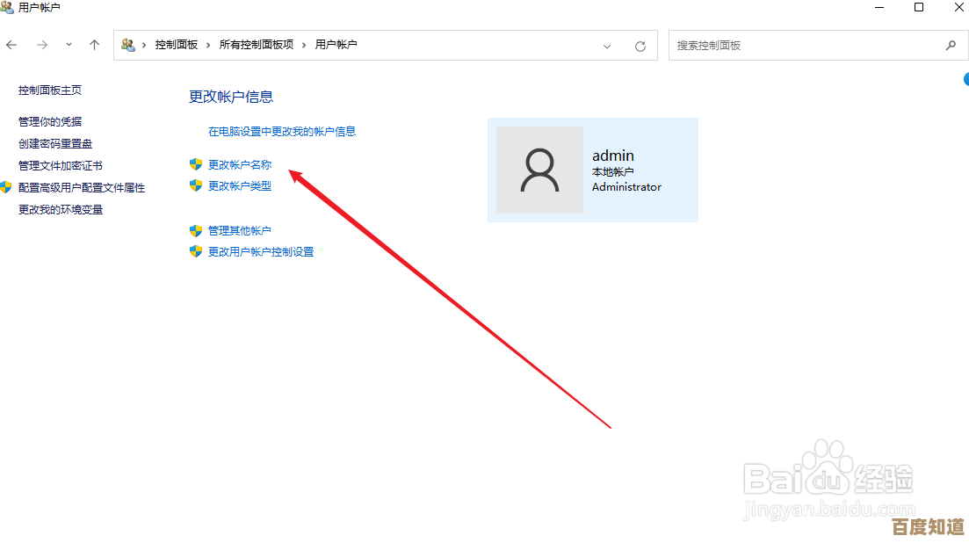Image resolution: width=969 pixels, height=543 pixels.
Task: Click the up-one-level arrow
Action: click(95, 44)
